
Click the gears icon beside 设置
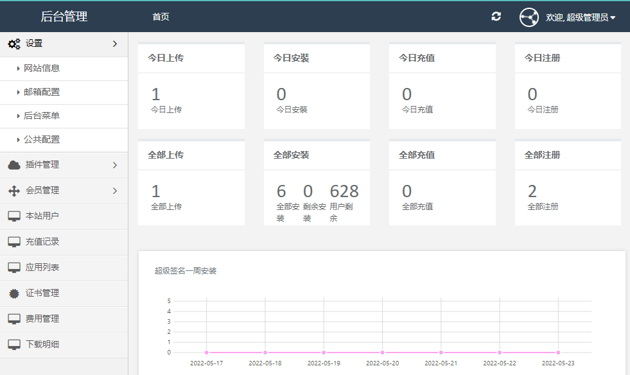(x=14, y=44)
